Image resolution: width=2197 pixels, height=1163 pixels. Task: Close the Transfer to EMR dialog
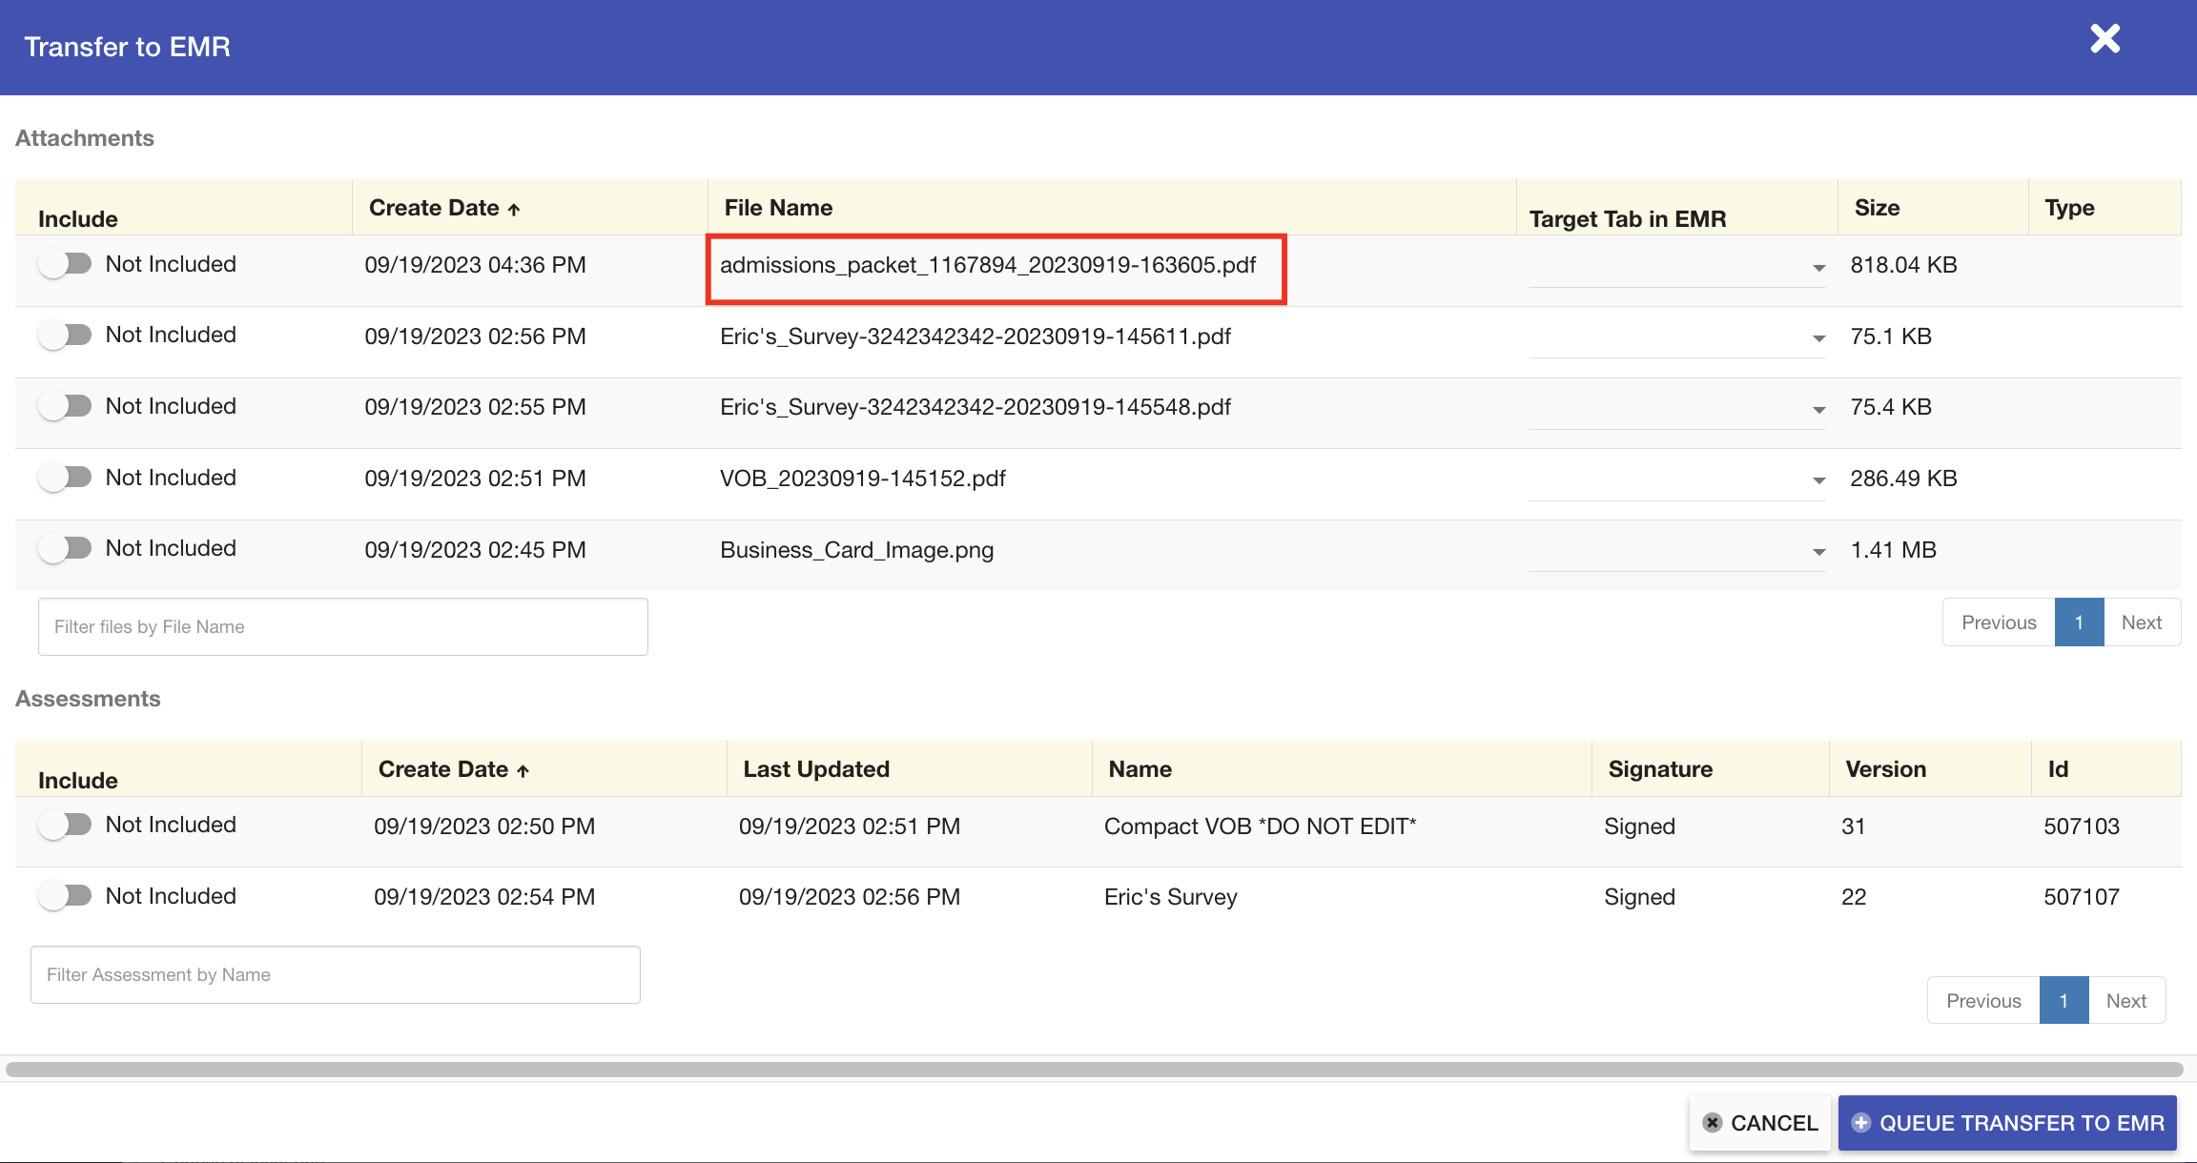(2104, 39)
